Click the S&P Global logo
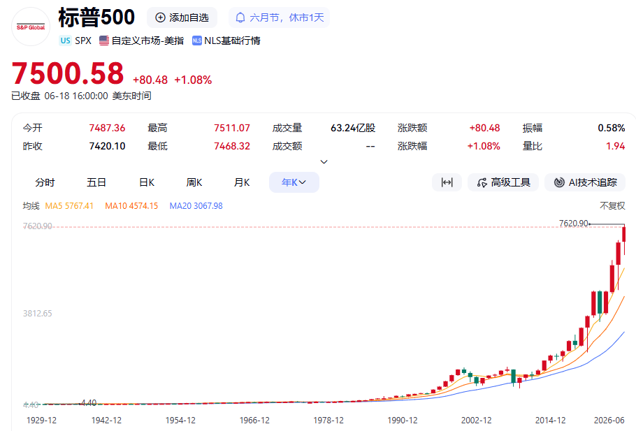The image size is (636, 431). point(31,27)
